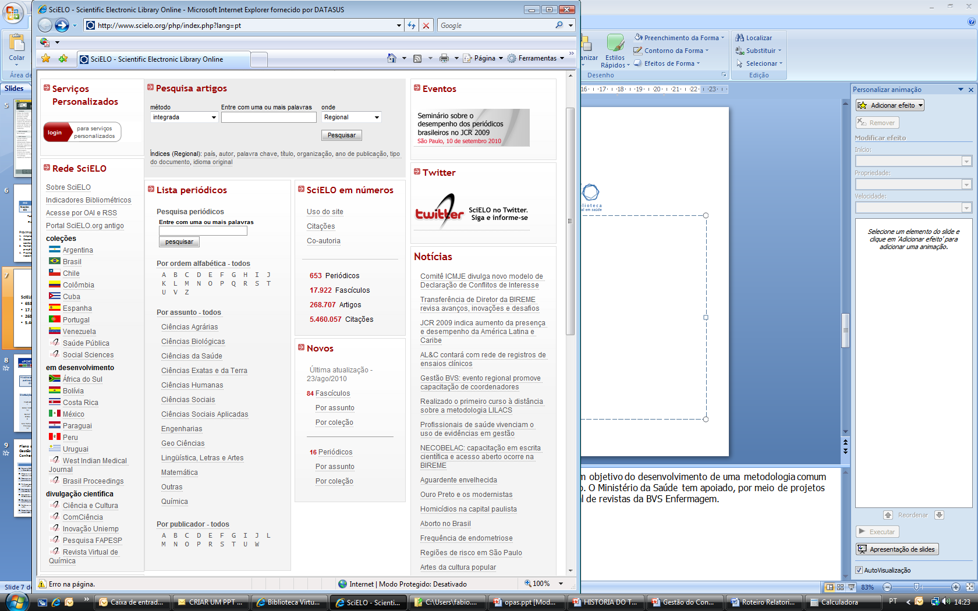The height and width of the screenshot is (611, 978).
Task: Open the IE zoom level 100% dropdown arrow
Action: point(561,584)
